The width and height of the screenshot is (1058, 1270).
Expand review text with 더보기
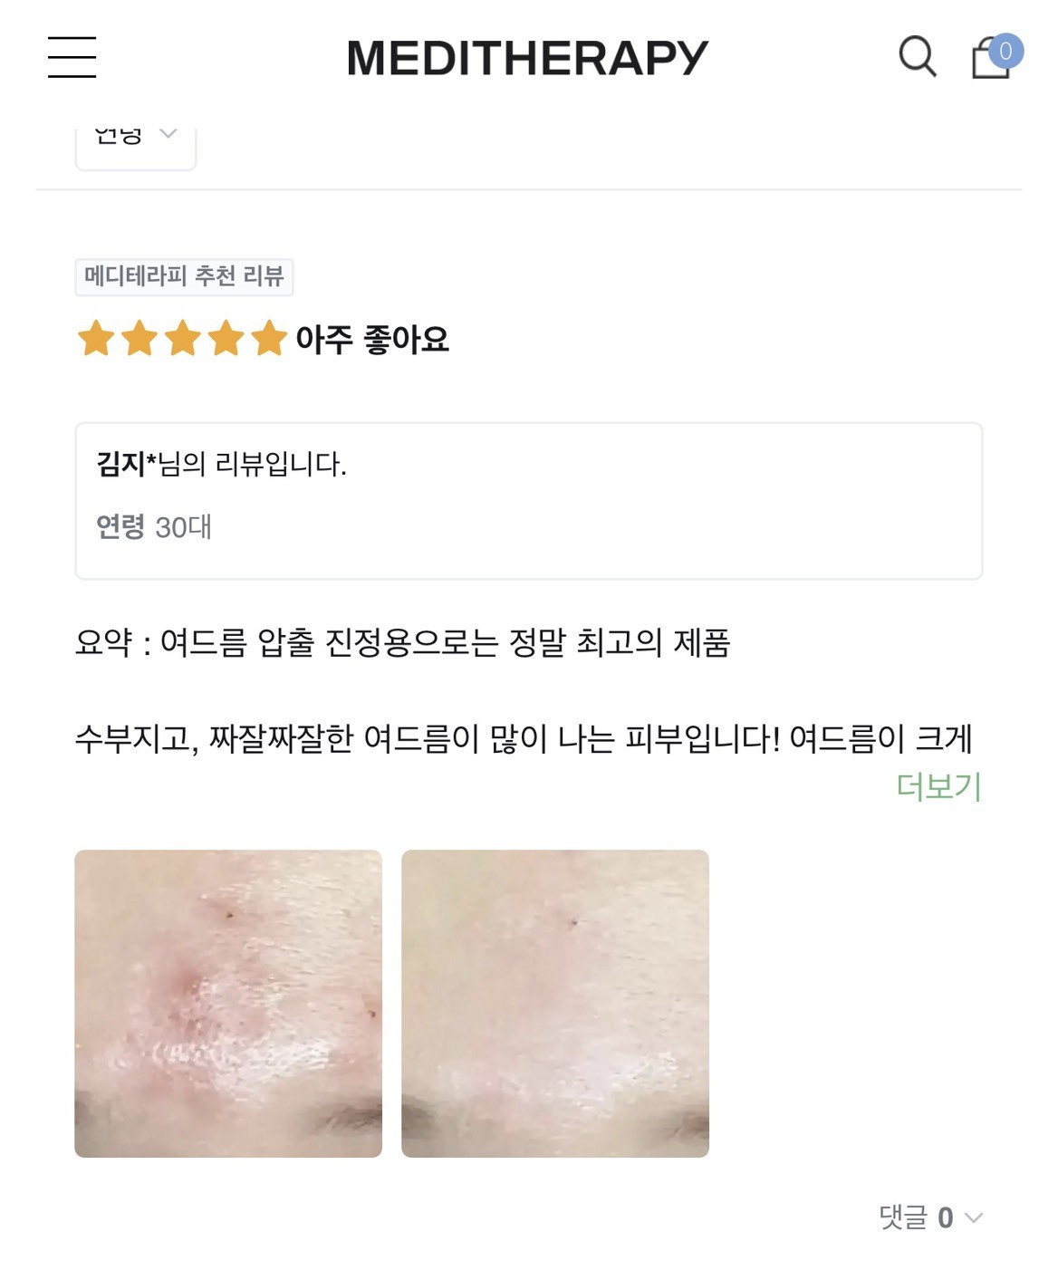tap(939, 786)
